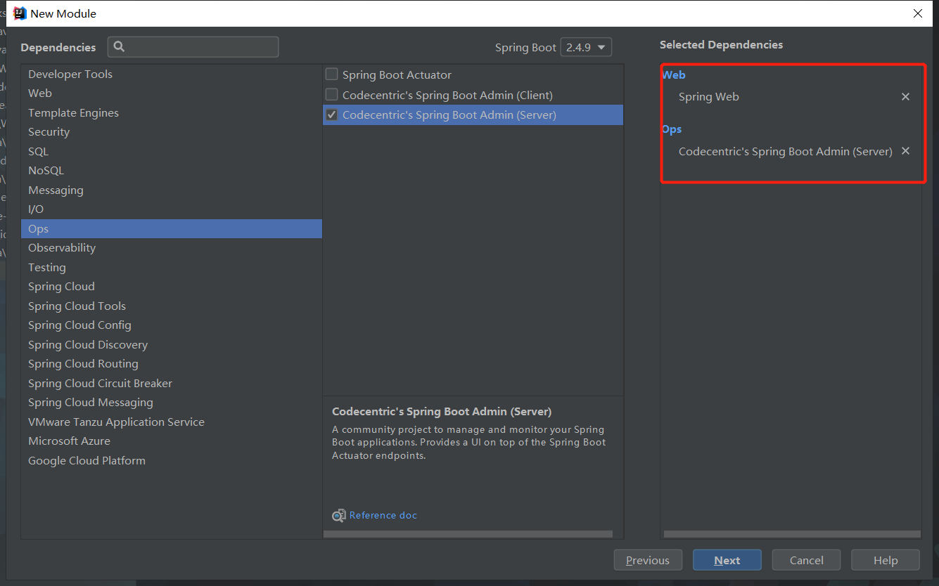Uncheck Codecentric's Spring Boot Admin (Server)
939x586 pixels.
[331, 115]
